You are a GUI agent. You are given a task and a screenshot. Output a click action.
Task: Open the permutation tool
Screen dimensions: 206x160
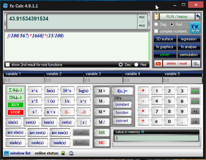[x=189, y=55]
